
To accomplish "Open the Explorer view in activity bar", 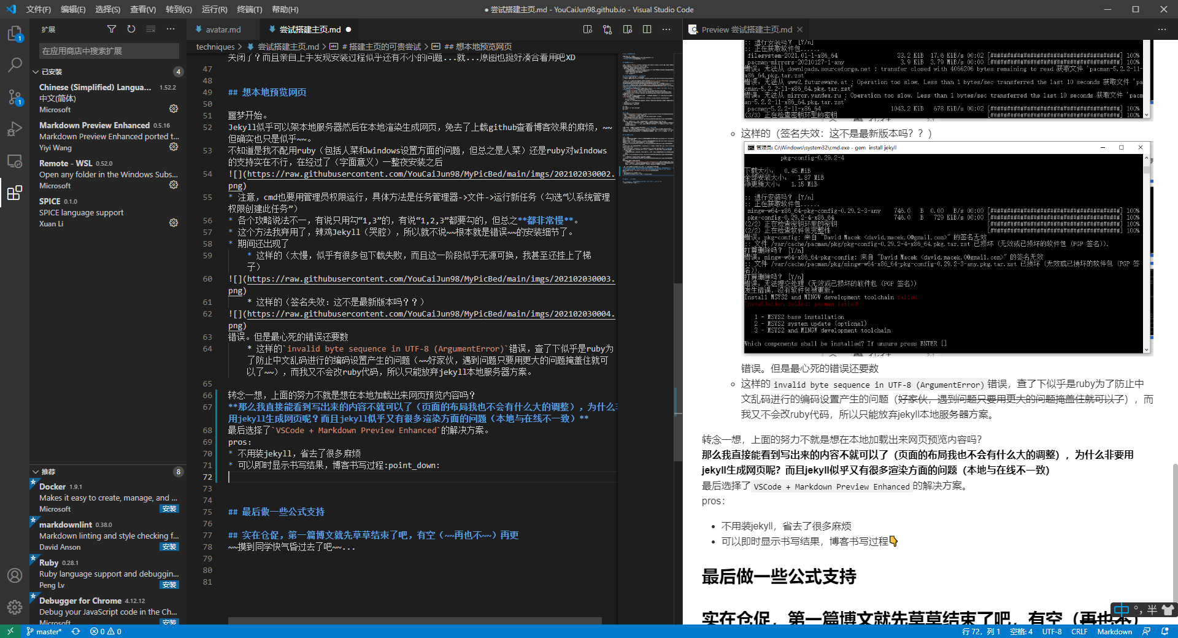I will tap(15, 34).
